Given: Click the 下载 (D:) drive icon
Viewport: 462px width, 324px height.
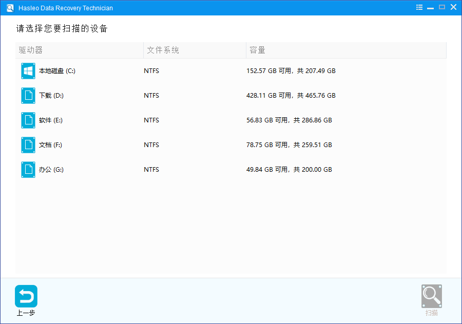Looking at the screenshot, I should coord(28,95).
